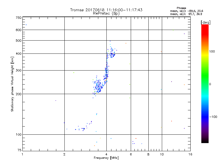224x168 pixels.
Task: Select the 'RwPretec (8p)' subtitle
Action: 106,13
